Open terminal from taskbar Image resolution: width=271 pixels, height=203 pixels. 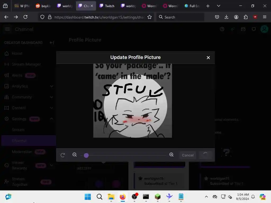146,197
